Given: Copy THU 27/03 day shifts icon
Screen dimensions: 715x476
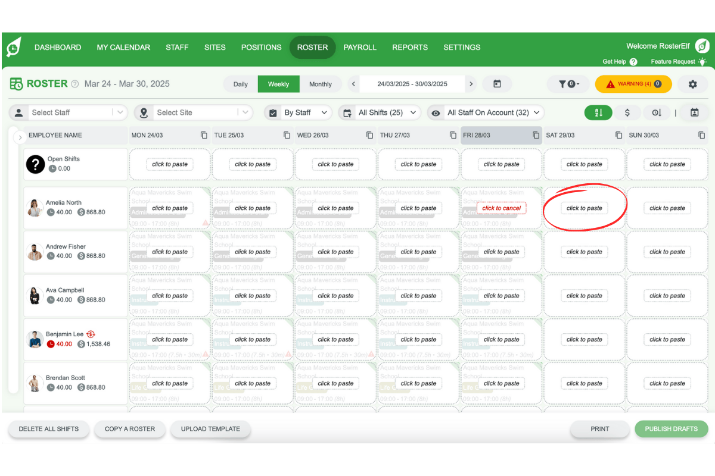Looking at the screenshot, I should coord(453,135).
